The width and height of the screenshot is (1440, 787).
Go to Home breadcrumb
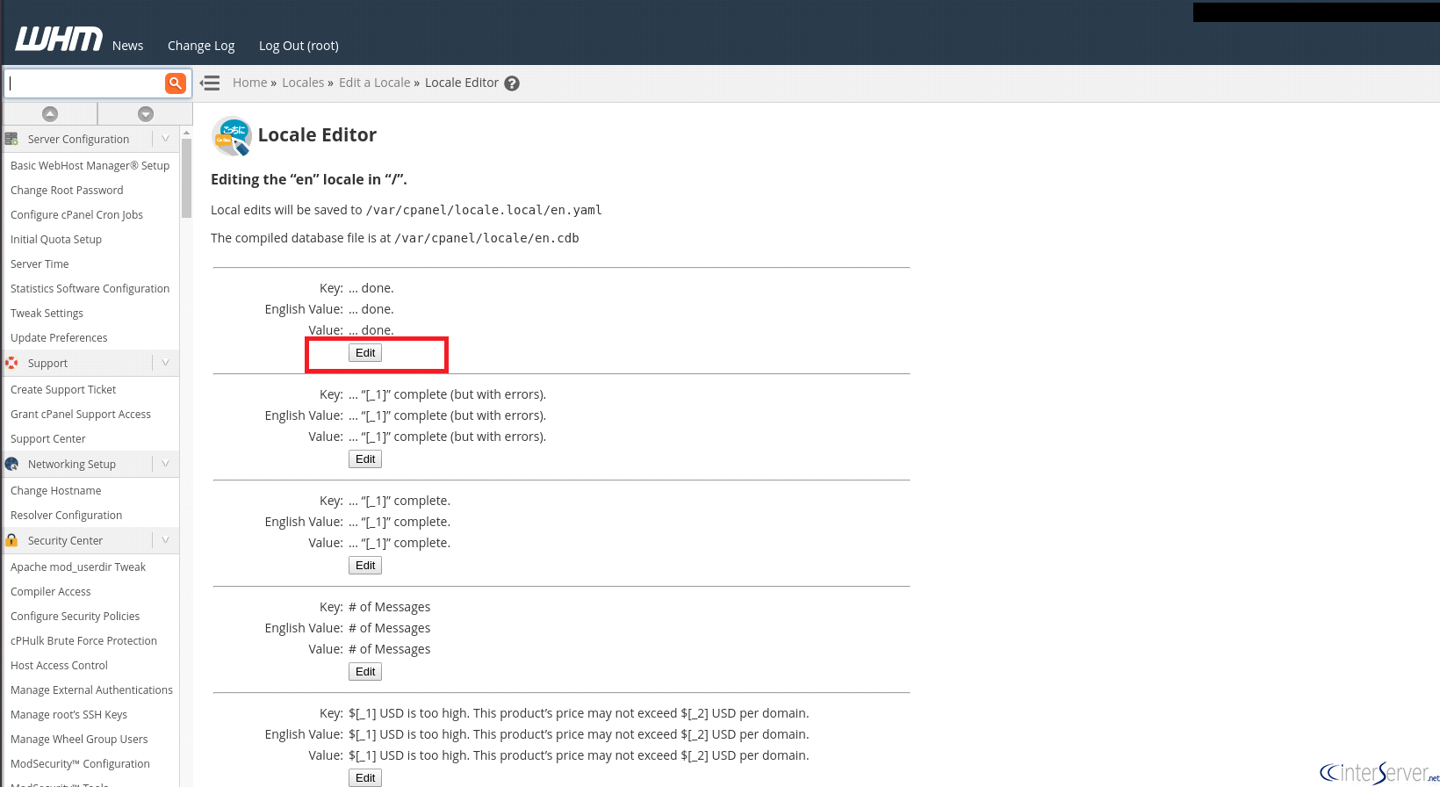(249, 83)
